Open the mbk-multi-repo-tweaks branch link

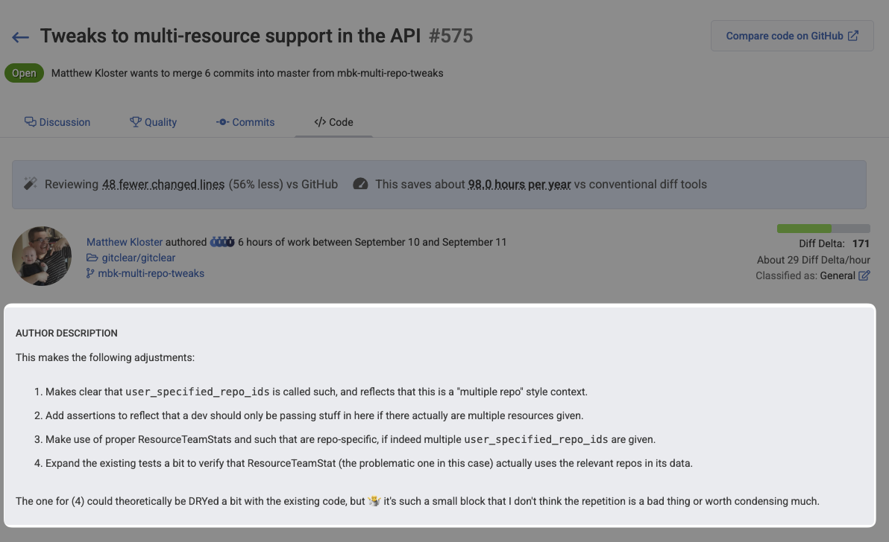151,273
